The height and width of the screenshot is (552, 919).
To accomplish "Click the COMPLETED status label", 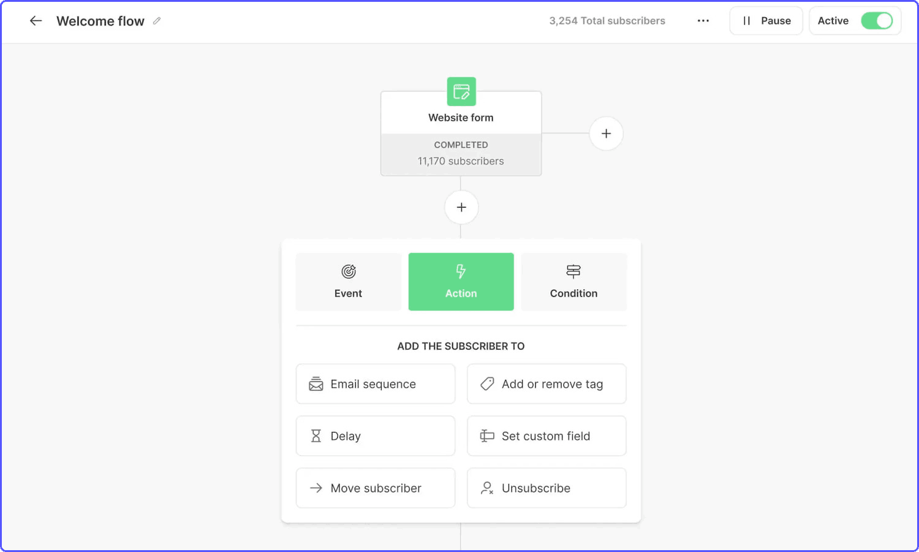I will [x=461, y=145].
